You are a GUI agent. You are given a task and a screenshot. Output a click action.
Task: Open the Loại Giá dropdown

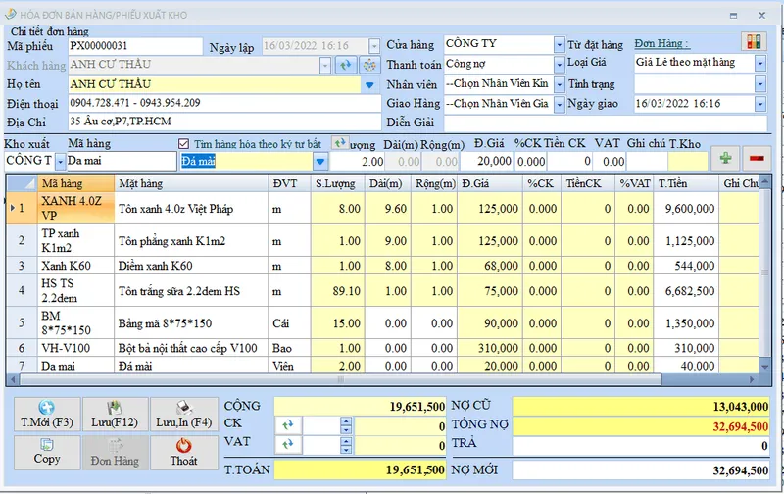coord(760,63)
